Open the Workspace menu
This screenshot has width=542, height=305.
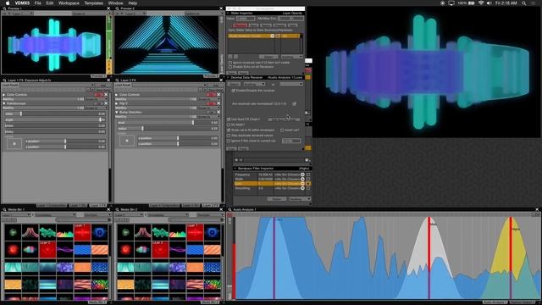69,3
